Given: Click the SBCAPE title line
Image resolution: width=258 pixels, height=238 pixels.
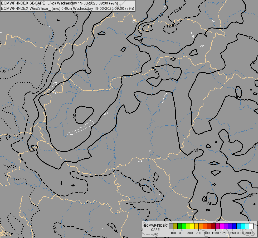Looking at the screenshot, I should 60,3.
